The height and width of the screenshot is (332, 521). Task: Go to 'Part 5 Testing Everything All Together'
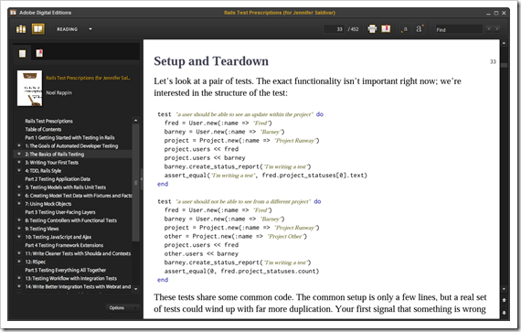coord(66,270)
